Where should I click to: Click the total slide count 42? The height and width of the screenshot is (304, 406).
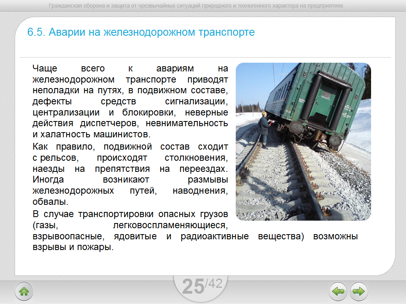214,283
